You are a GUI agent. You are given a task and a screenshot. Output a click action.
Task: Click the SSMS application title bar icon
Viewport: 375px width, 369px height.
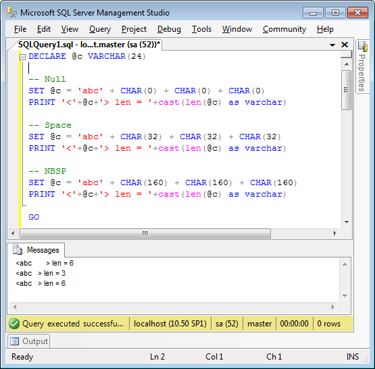pyautogui.click(x=12, y=12)
